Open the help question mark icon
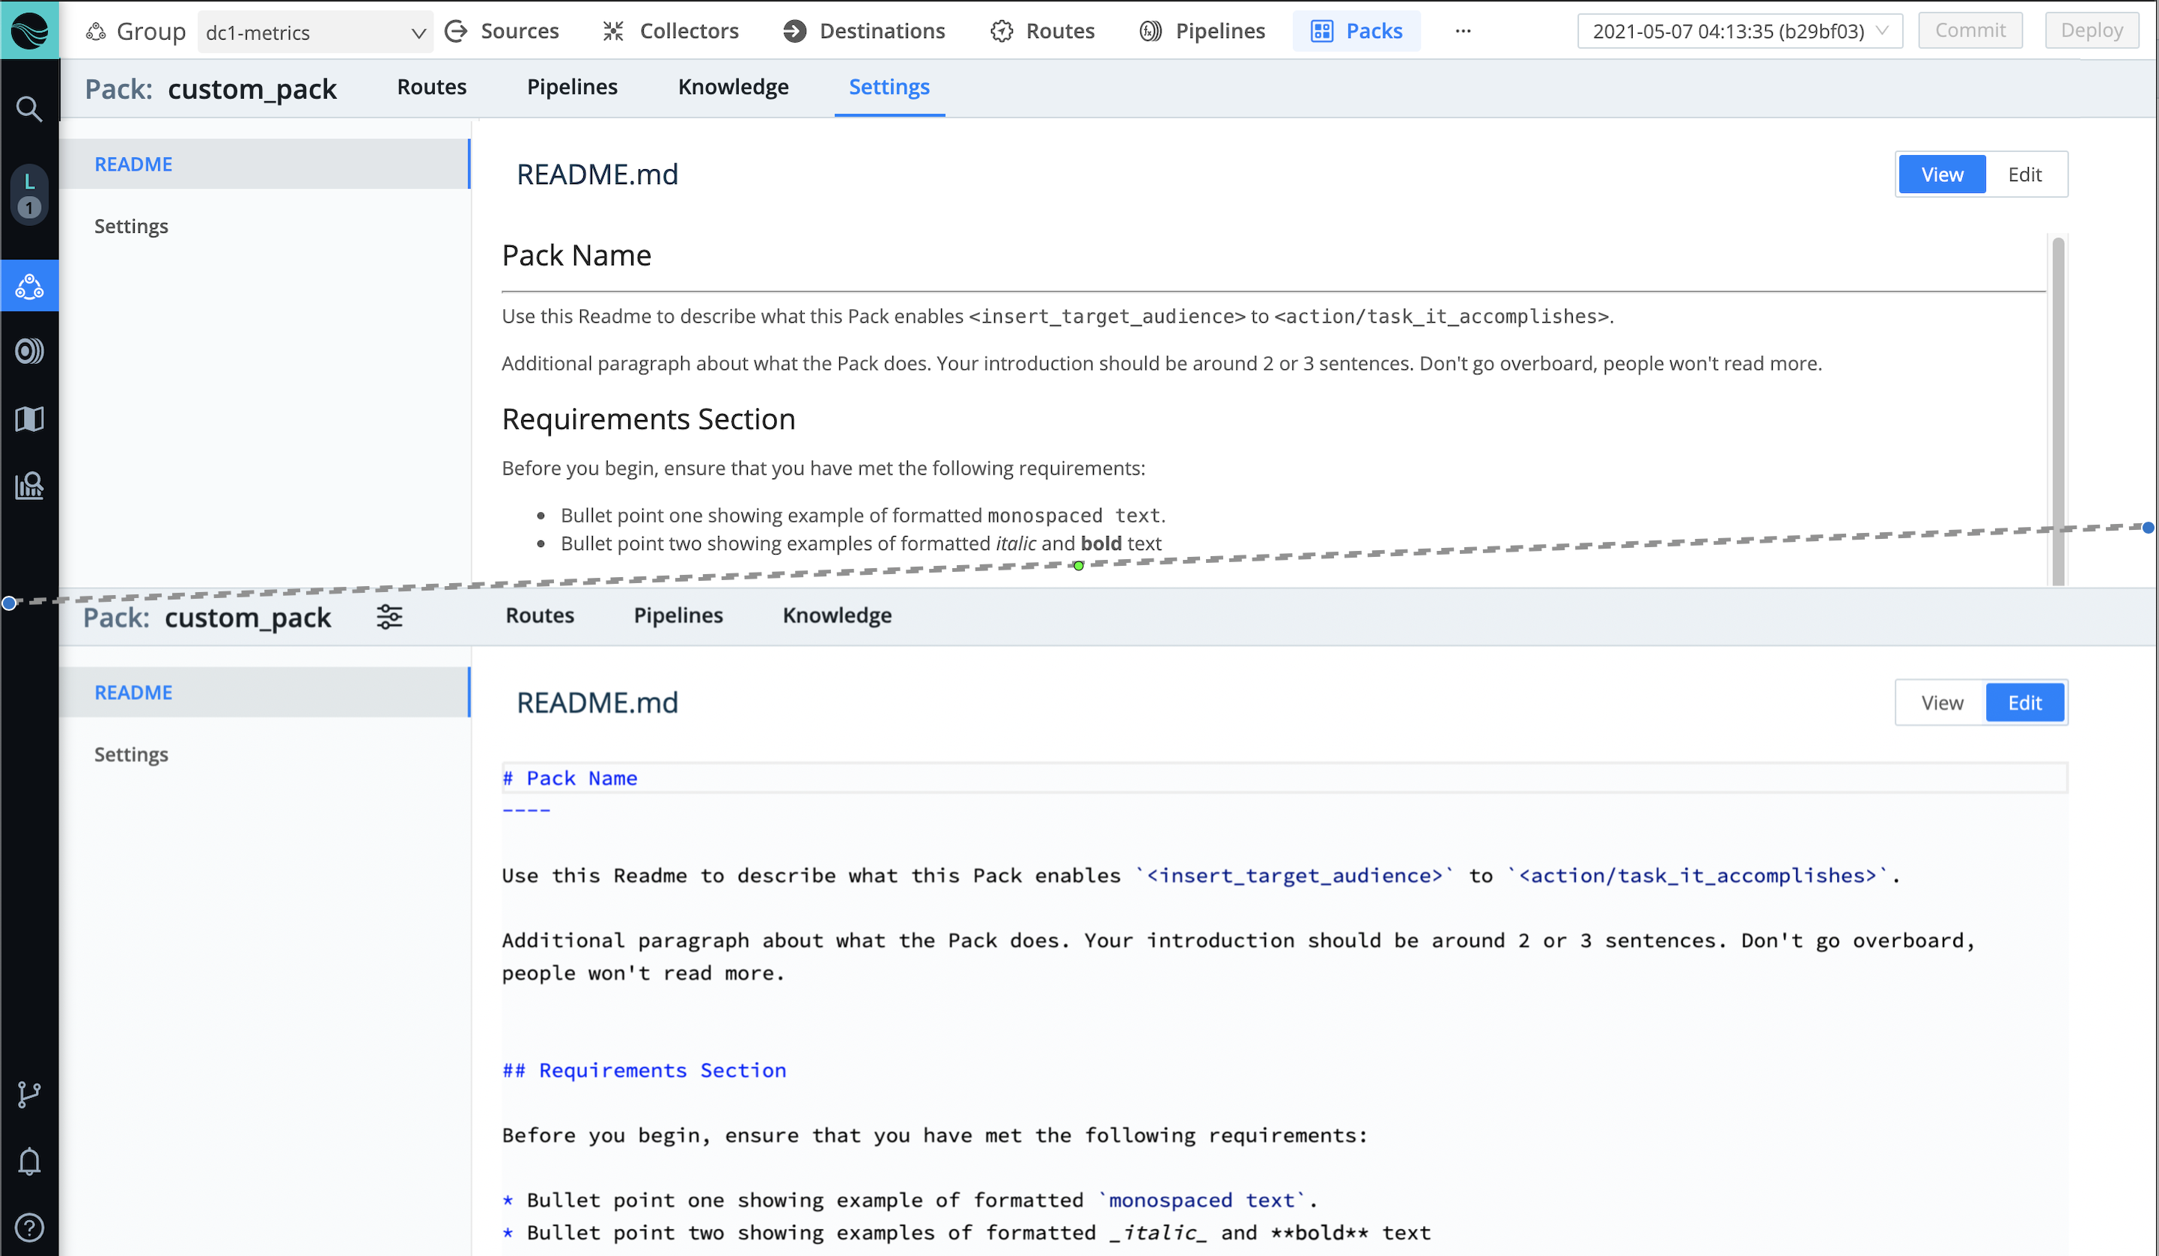The height and width of the screenshot is (1256, 2159). pyautogui.click(x=29, y=1227)
